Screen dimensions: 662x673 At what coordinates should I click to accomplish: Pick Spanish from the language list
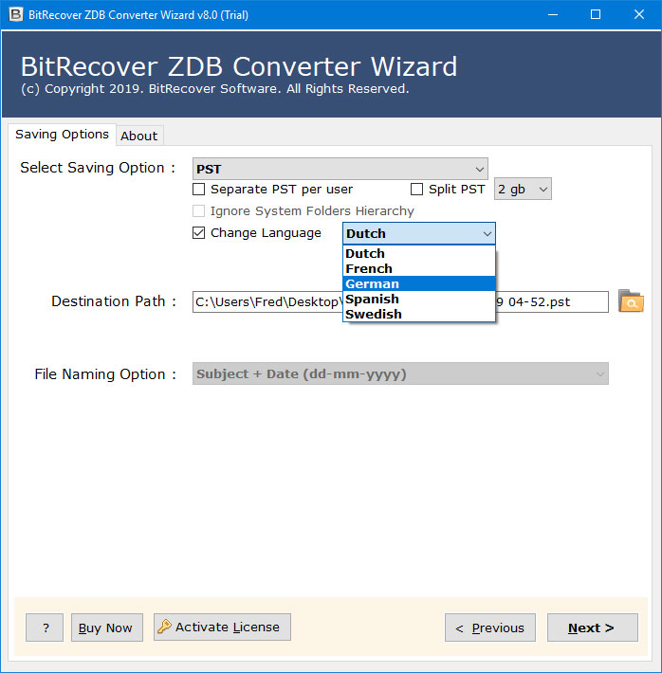click(x=419, y=299)
